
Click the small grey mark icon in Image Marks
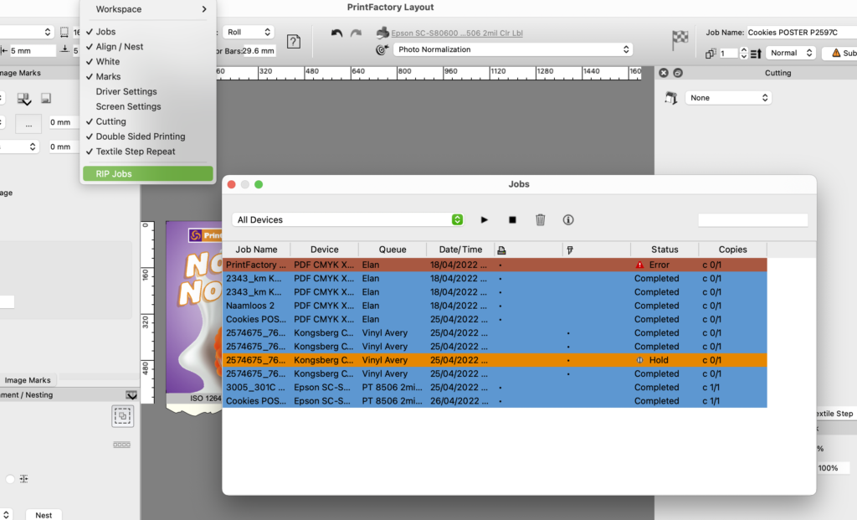click(x=46, y=98)
